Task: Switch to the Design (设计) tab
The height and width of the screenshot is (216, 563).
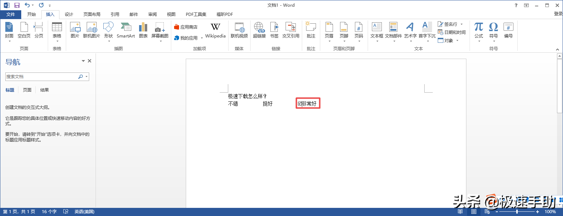Action: click(69, 14)
